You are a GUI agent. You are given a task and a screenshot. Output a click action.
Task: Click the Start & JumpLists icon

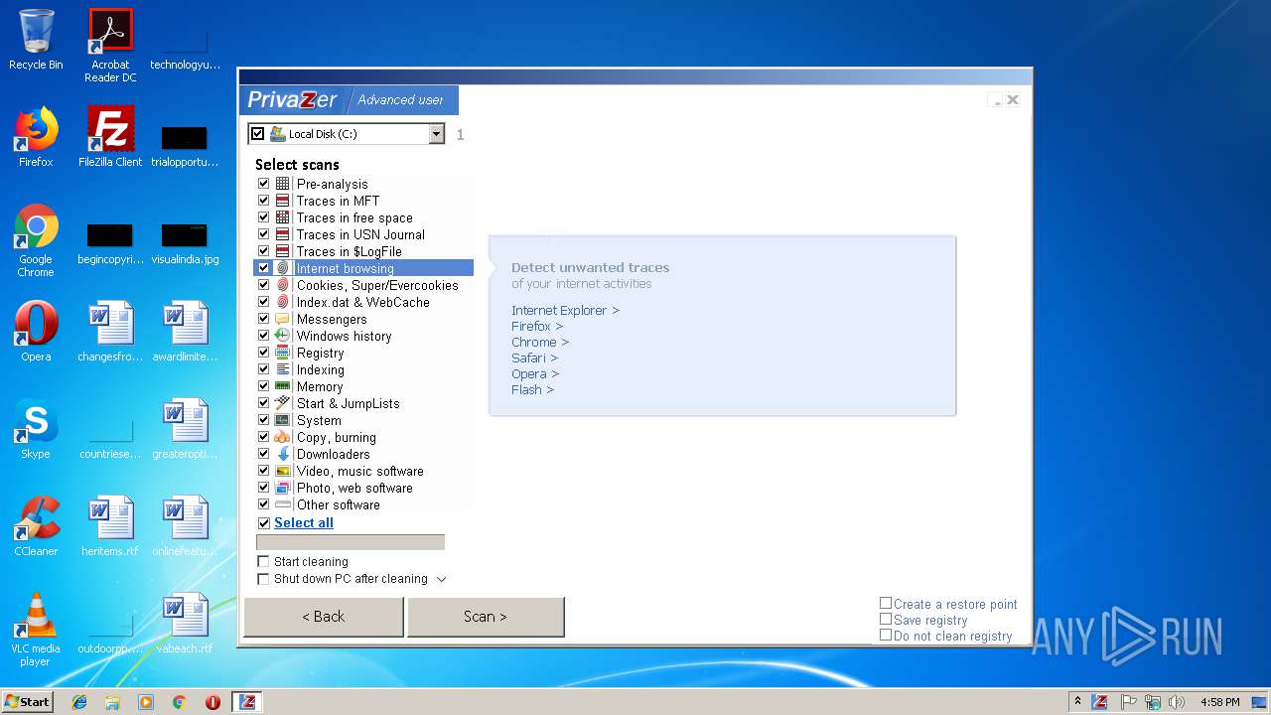tap(283, 403)
